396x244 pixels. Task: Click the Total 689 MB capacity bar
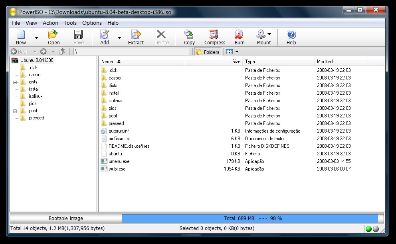(x=252, y=218)
